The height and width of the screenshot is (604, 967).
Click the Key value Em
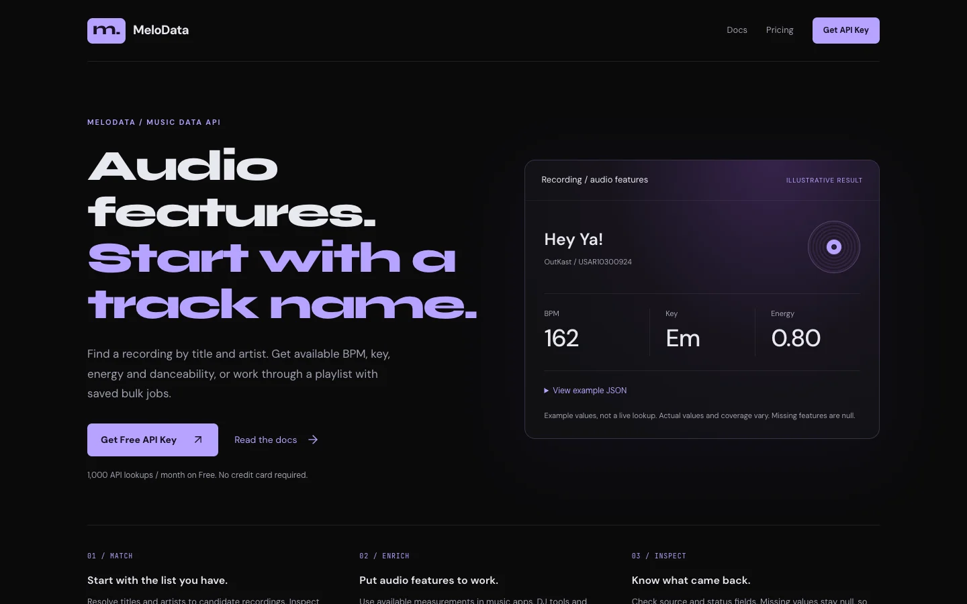pos(683,338)
